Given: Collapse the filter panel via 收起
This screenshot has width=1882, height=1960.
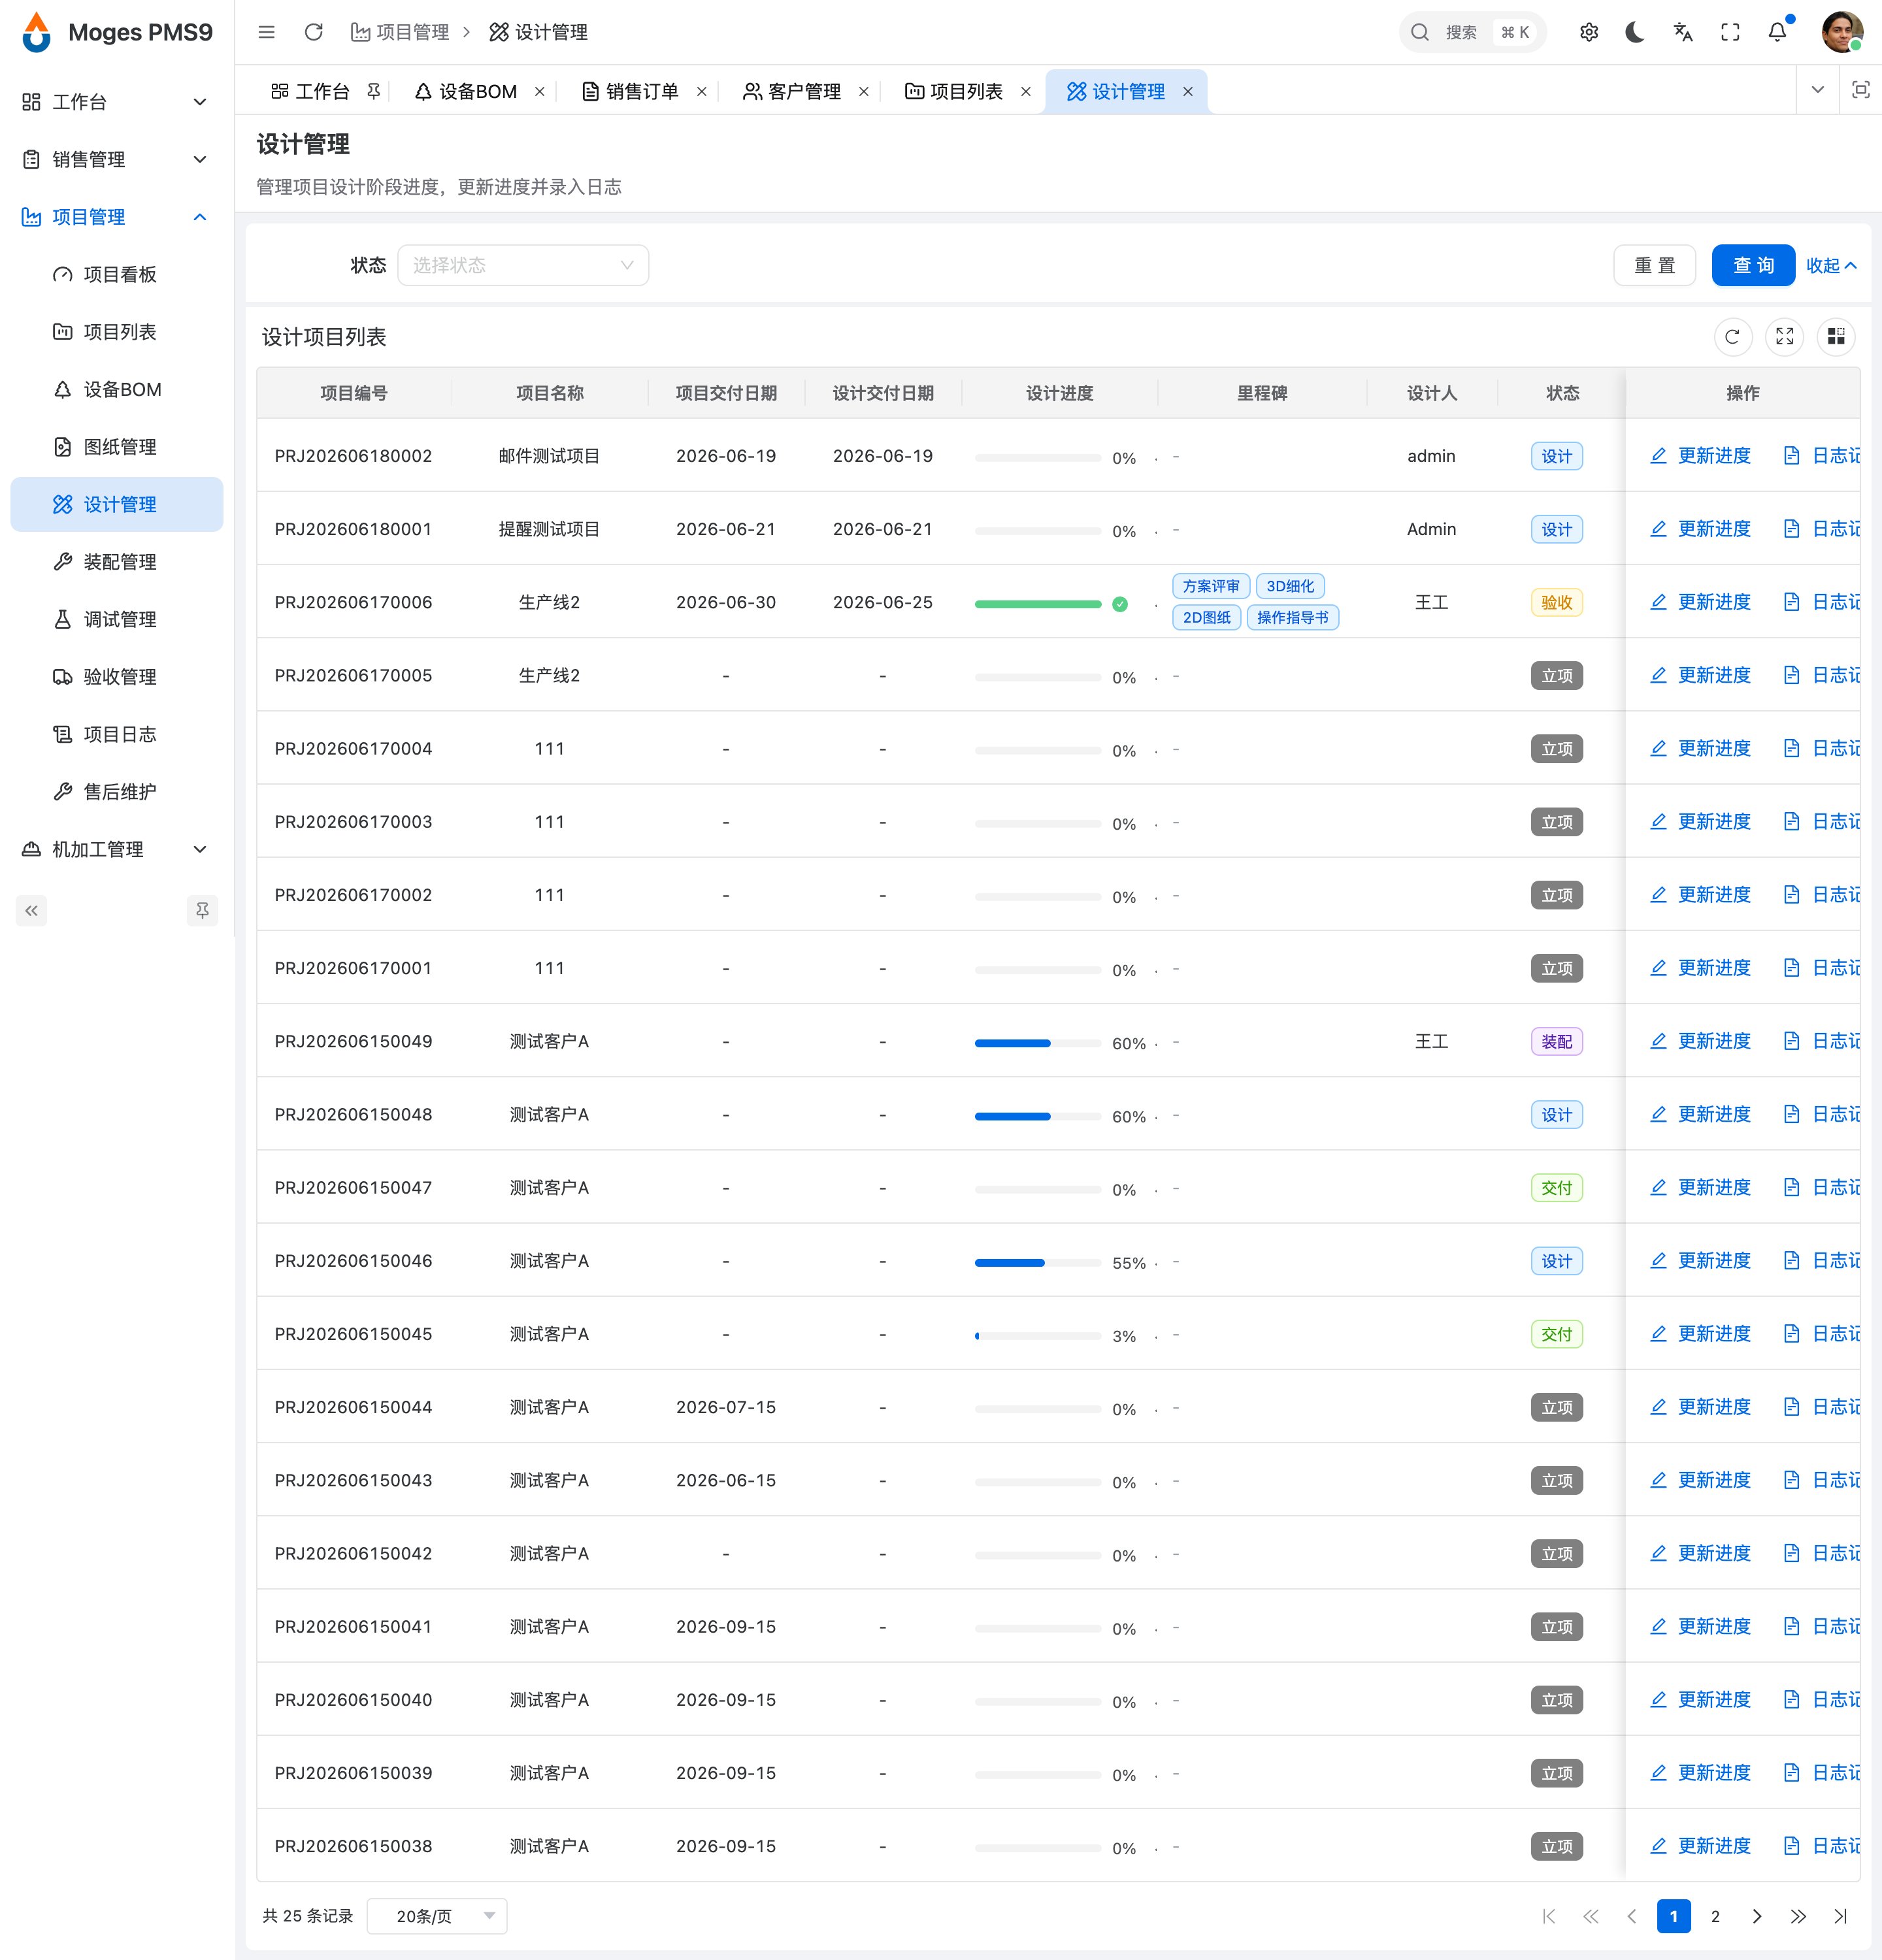Looking at the screenshot, I should [x=1831, y=265].
